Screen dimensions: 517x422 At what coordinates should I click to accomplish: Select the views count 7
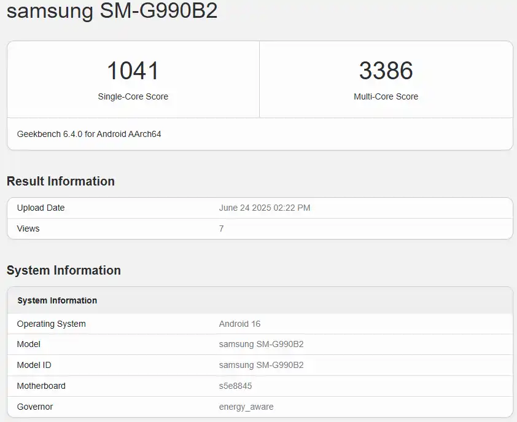pyautogui.click(x=221, y=229)
